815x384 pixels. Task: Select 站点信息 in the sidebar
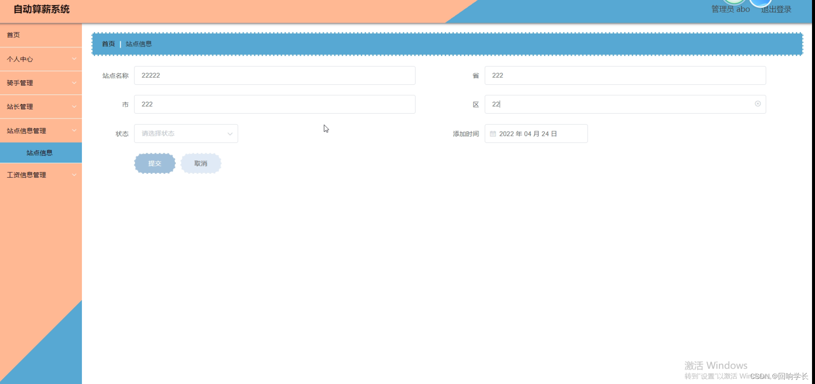41,152
